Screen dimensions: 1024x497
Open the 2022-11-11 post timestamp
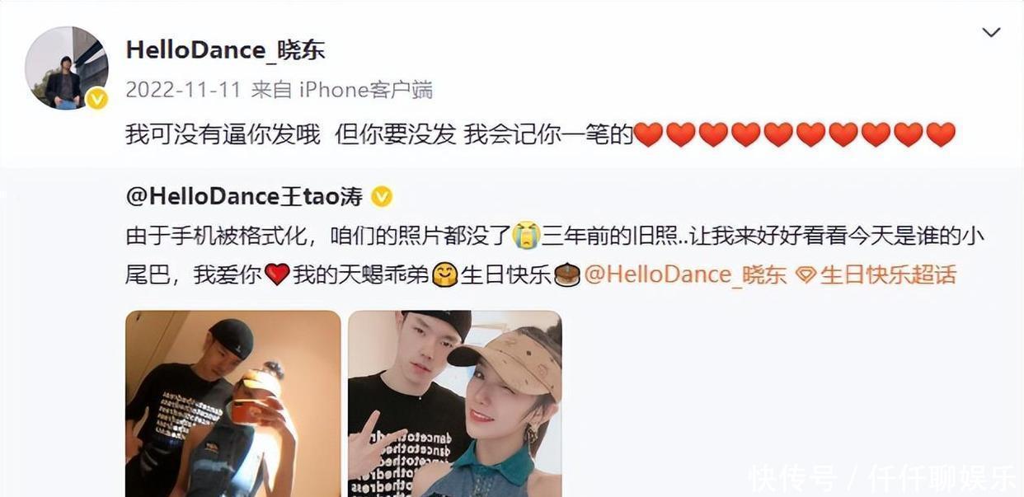coord(183,90)
